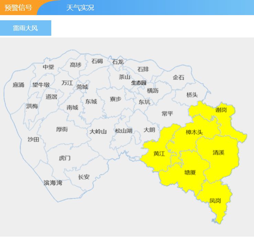Select the yellow 樟木头 region on map
This screenshot has width=254, height=238.
(x=194, y=132)
